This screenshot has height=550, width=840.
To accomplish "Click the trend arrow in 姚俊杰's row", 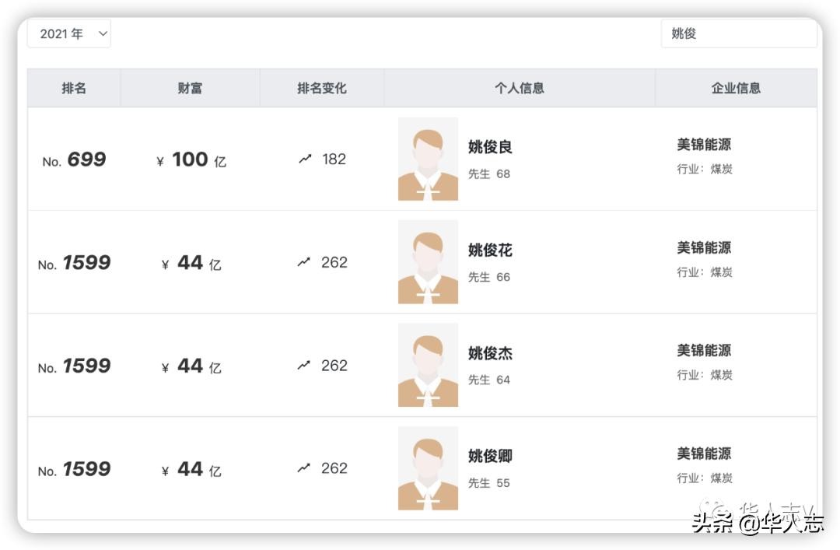I will (x=304, y=365).
